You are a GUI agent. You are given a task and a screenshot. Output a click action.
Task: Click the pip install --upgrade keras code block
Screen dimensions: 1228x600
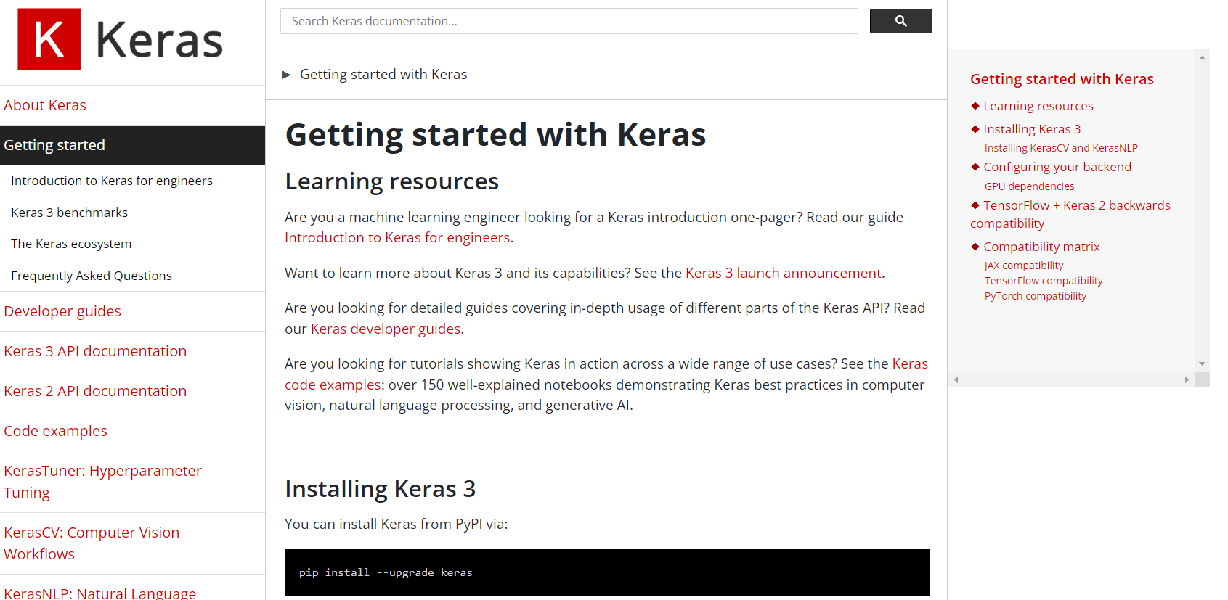(x=607, y=572)
